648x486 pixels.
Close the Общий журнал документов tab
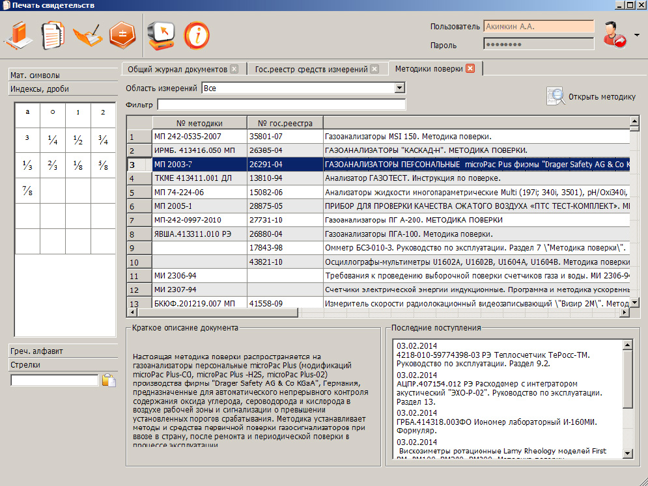pos(234,69)
